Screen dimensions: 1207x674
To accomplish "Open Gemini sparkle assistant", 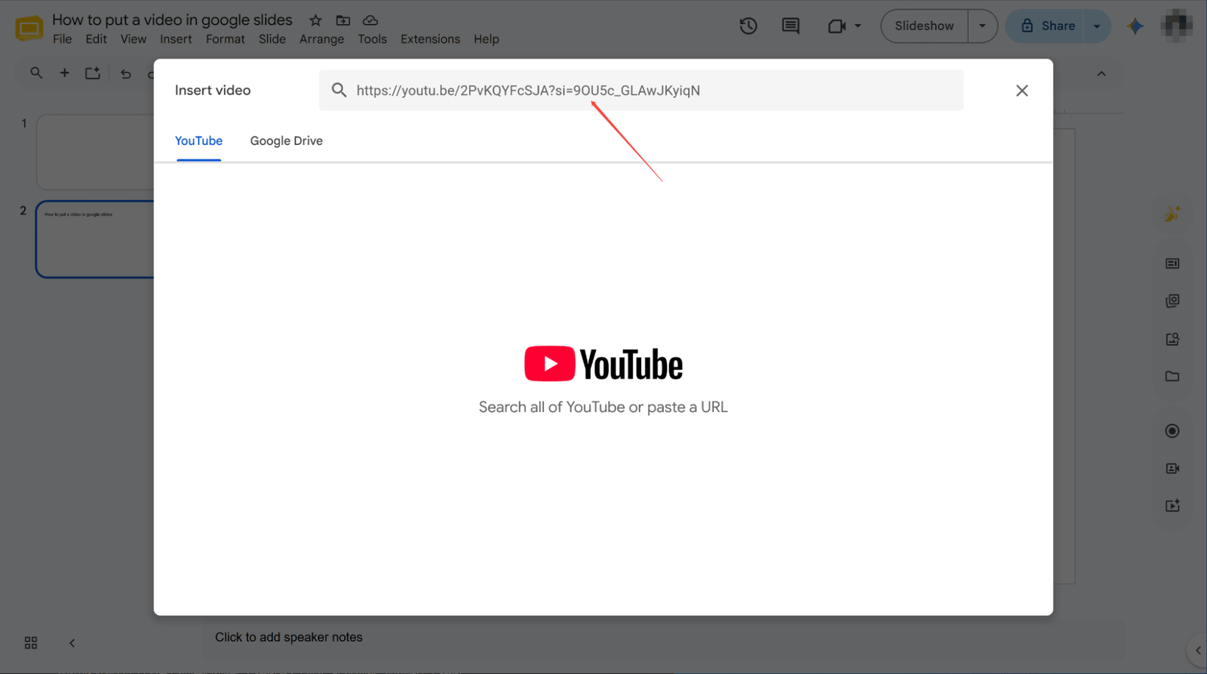I will click(1135, 26).
